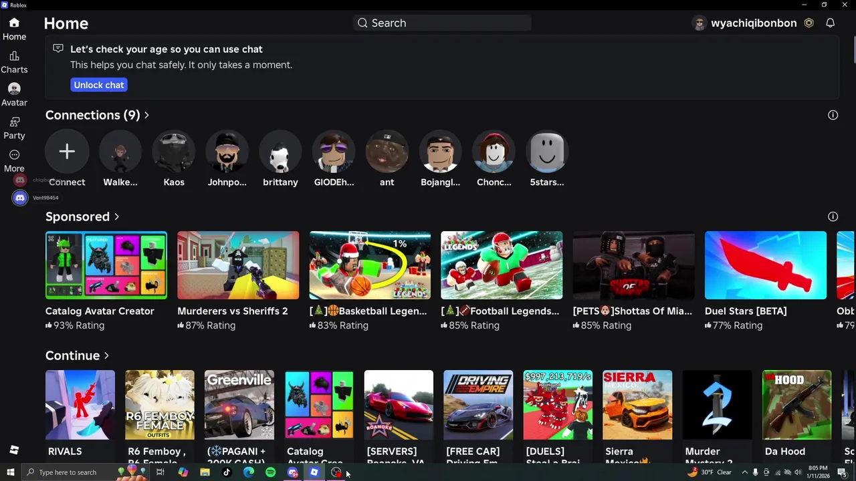856x481 pixels.
Task: Open 5stars... connection avatar
Action: coord(547,152)
